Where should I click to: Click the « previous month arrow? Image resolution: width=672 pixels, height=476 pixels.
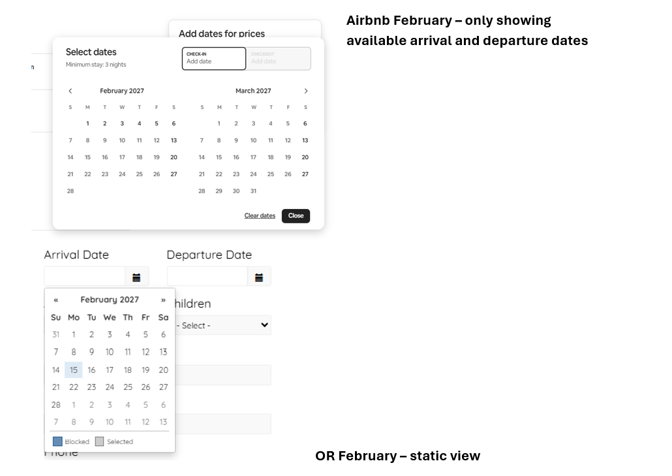(x=56, y=300)
